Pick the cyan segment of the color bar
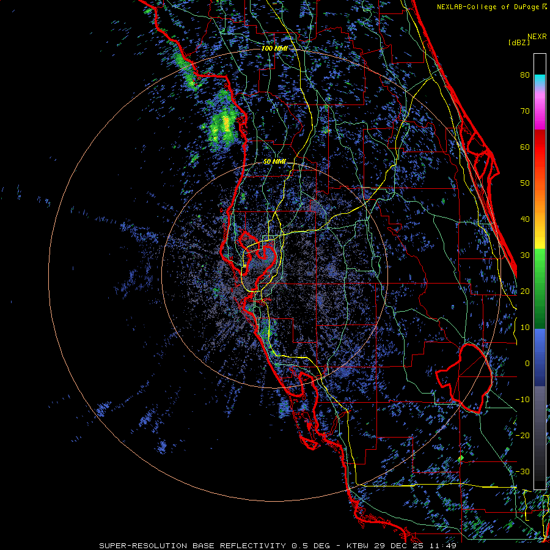Screen dimensions: 550x550 [540, 80]
